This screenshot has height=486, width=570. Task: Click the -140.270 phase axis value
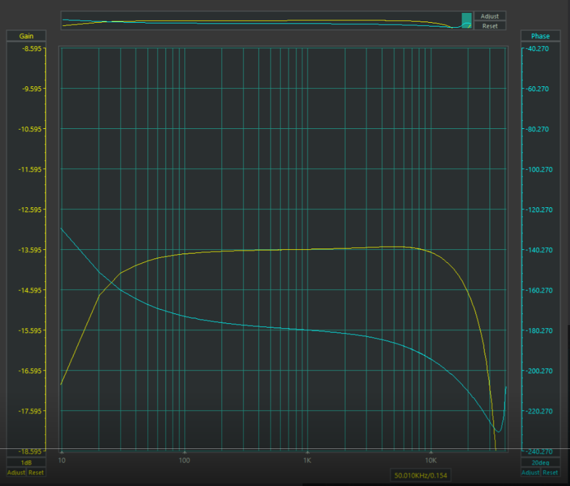click(x=539, y=250)
